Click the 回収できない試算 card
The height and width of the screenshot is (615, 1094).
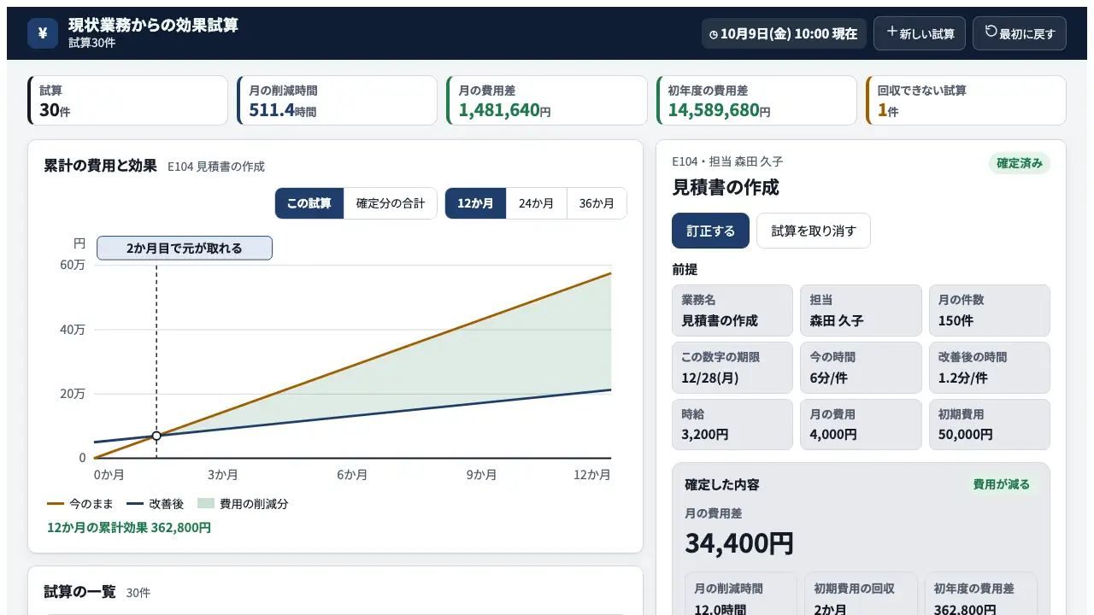click(x=966, y=101)
